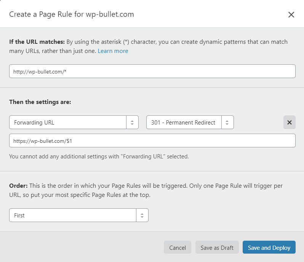Click Save and Deploy button
Viewport: 304px width, 262px height.
click(x=269, y=247)
